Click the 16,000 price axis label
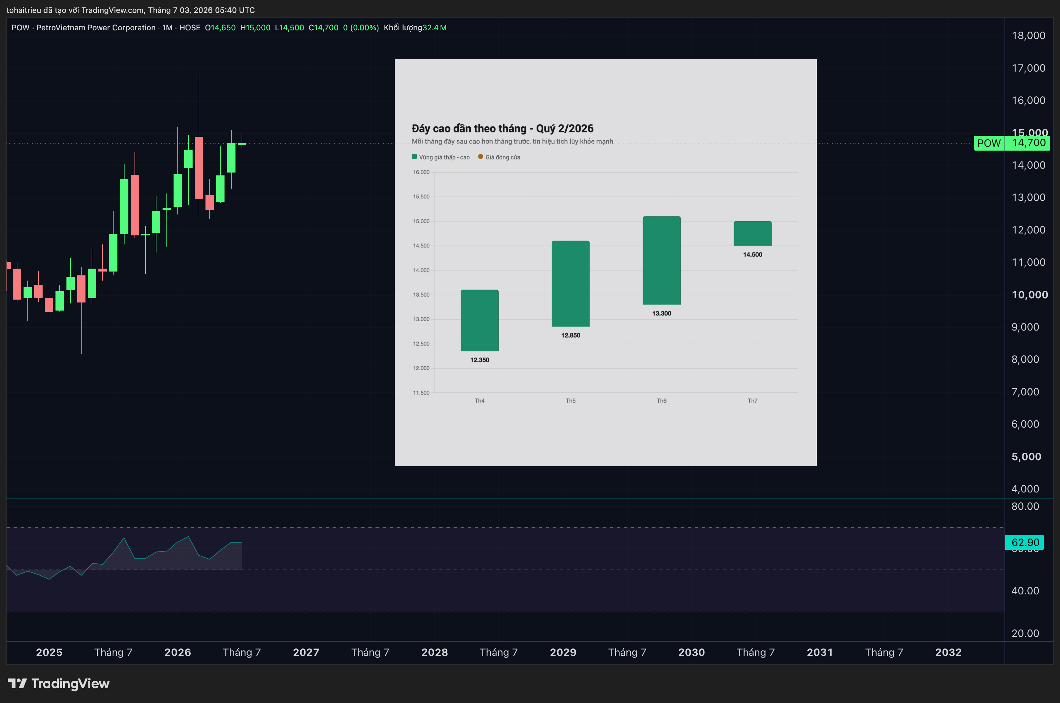 1028,100
